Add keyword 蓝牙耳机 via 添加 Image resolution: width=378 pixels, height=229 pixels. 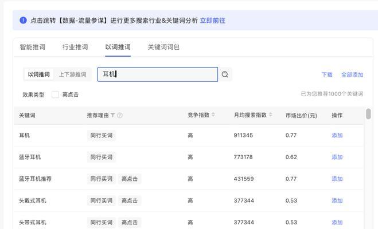tap(337, 157)
